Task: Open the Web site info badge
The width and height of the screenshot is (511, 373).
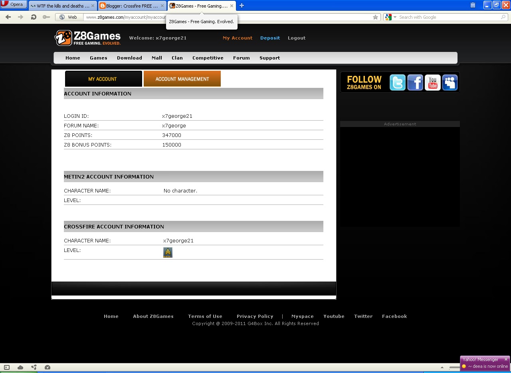Action: (69, 17)
